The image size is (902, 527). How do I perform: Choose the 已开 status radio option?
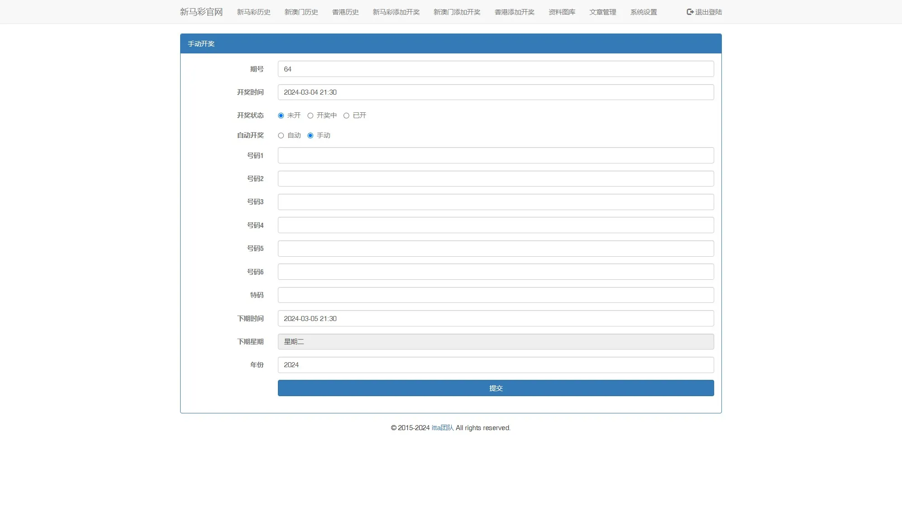[346, 115]
